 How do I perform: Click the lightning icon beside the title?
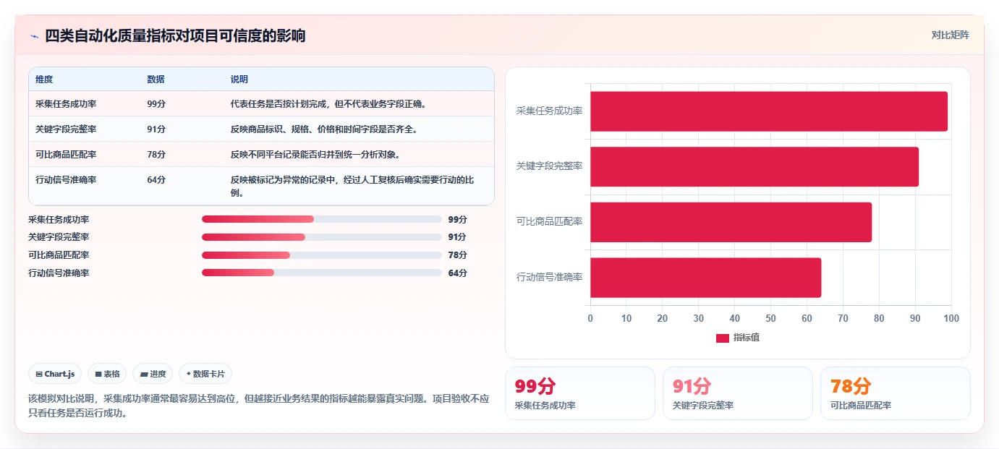point(34,36)
